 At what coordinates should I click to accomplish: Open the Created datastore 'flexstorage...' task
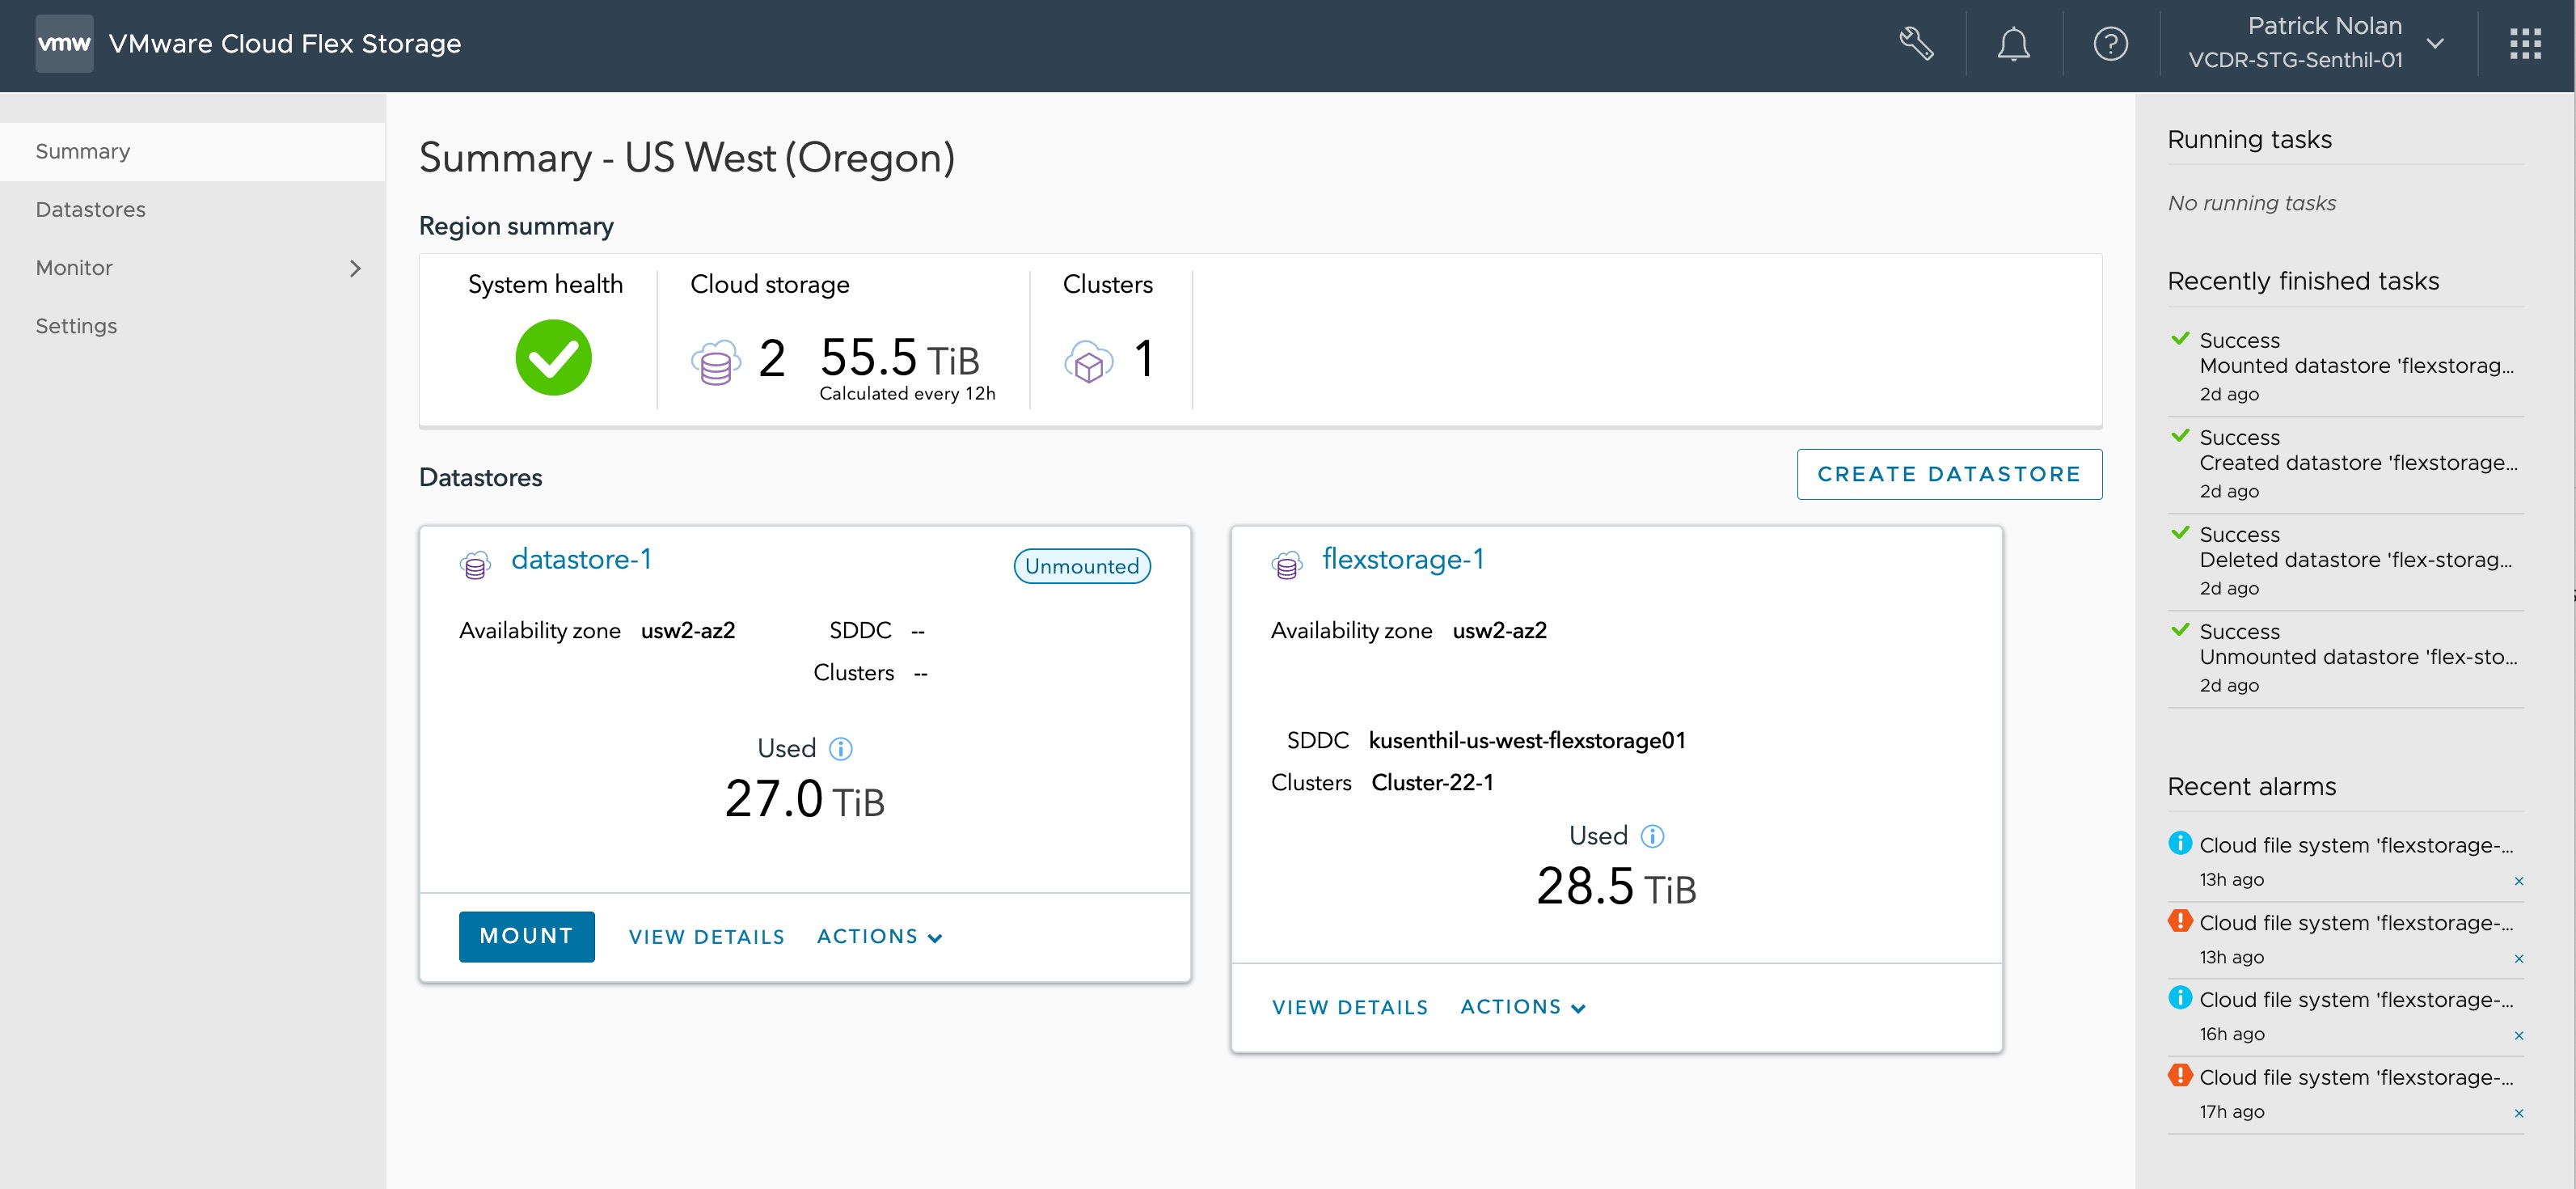click(x=2358, y=463)
